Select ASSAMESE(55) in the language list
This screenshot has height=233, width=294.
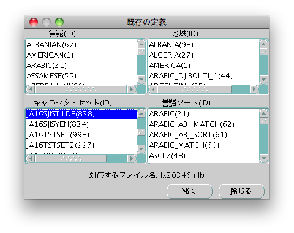81,76
